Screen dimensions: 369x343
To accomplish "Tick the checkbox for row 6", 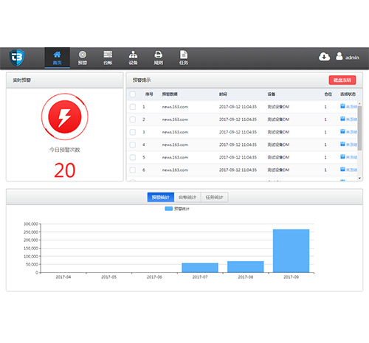I will tap(133, 170).
